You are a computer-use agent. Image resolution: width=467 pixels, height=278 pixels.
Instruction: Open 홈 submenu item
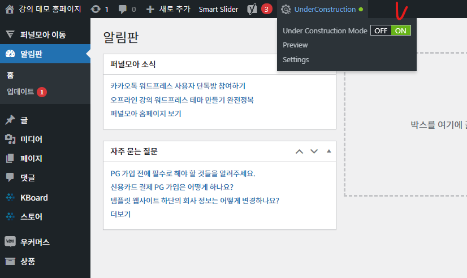point(10,75)
